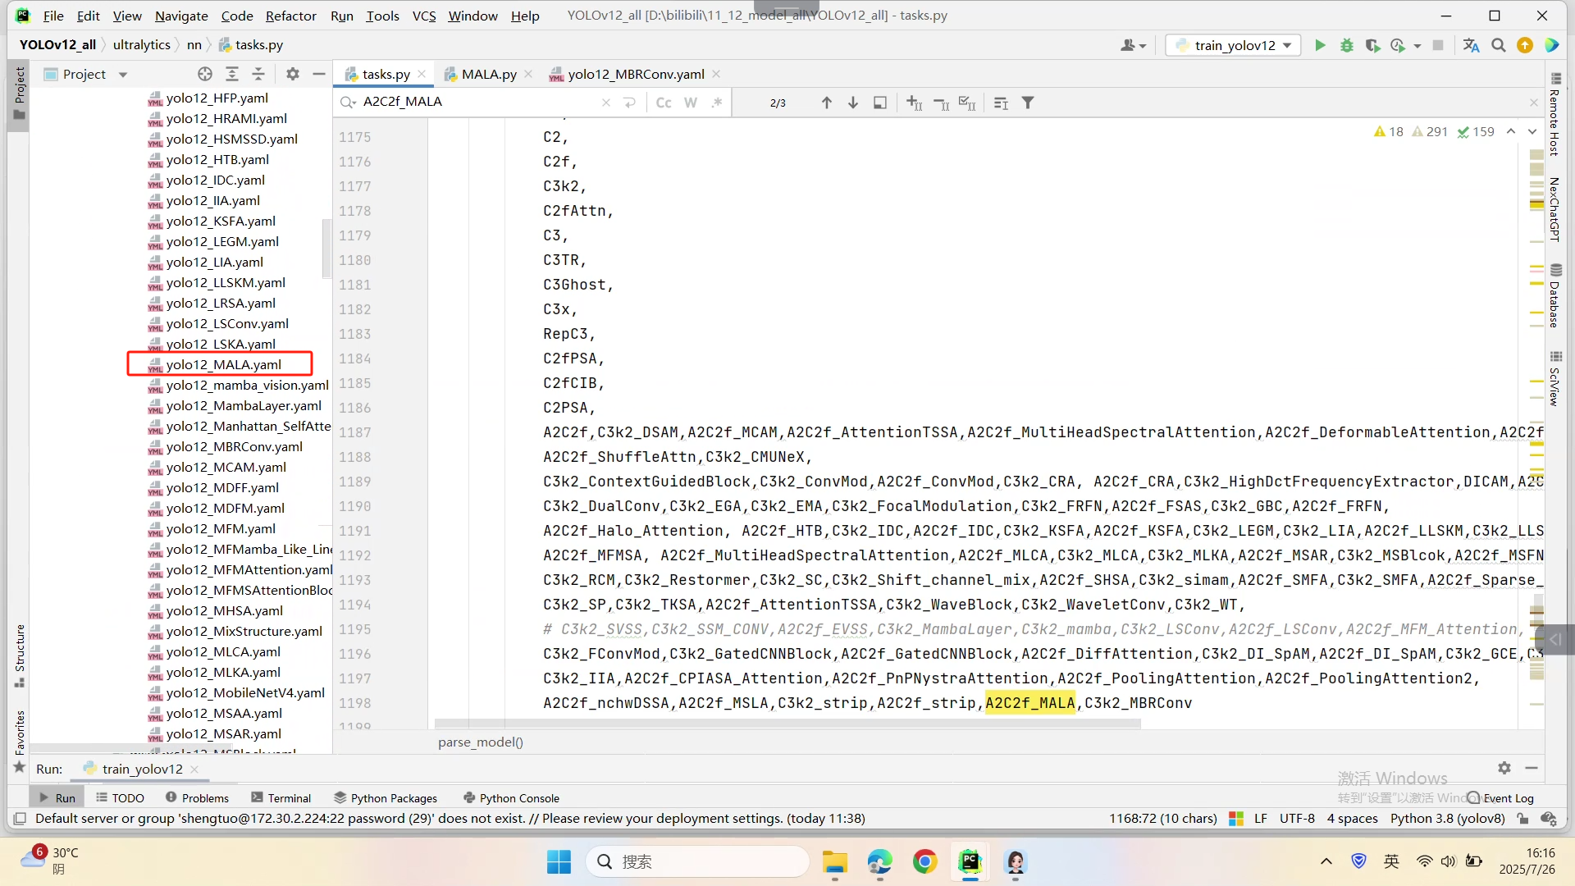
Task: Add selection for next occurrence
Action: coord(915,103)
